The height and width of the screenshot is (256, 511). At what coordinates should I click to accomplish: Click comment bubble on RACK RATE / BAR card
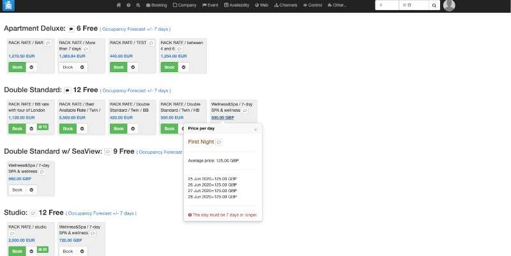pyautogui.click(x=48, y=43)
